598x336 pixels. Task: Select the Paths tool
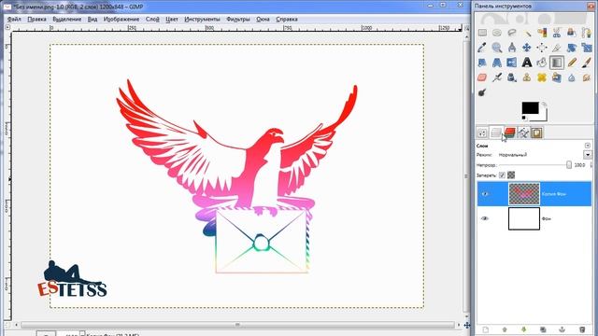click(586, 33)
